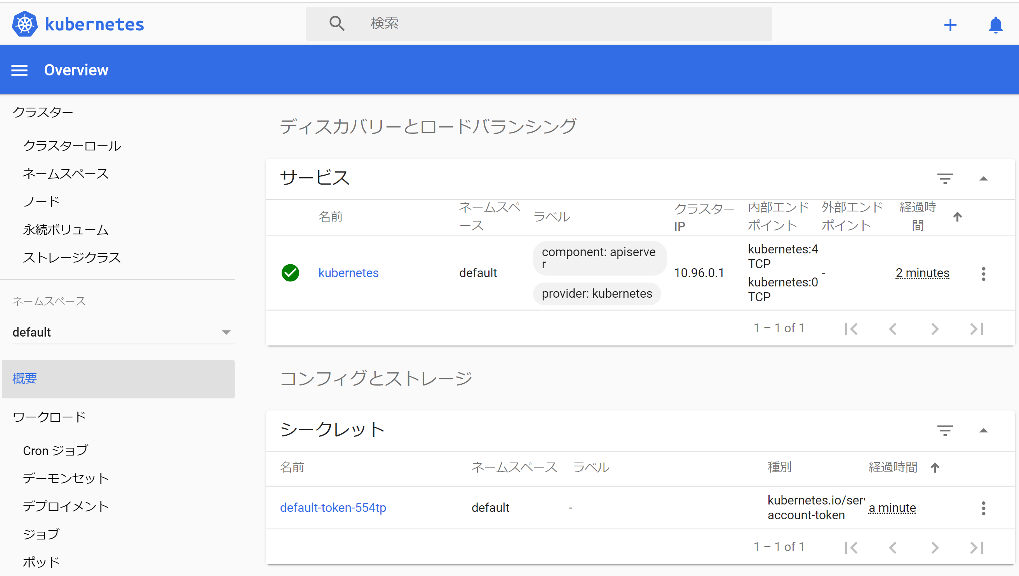Go to previous page in サービス pagination
The width and height of the screenshot is (1019, 576).
(893, 328)
